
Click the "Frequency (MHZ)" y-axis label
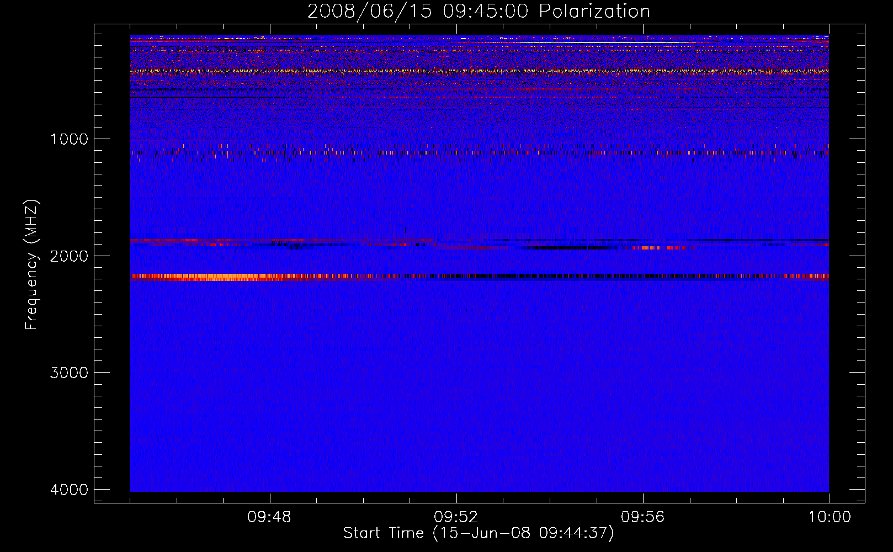point(32,265)
